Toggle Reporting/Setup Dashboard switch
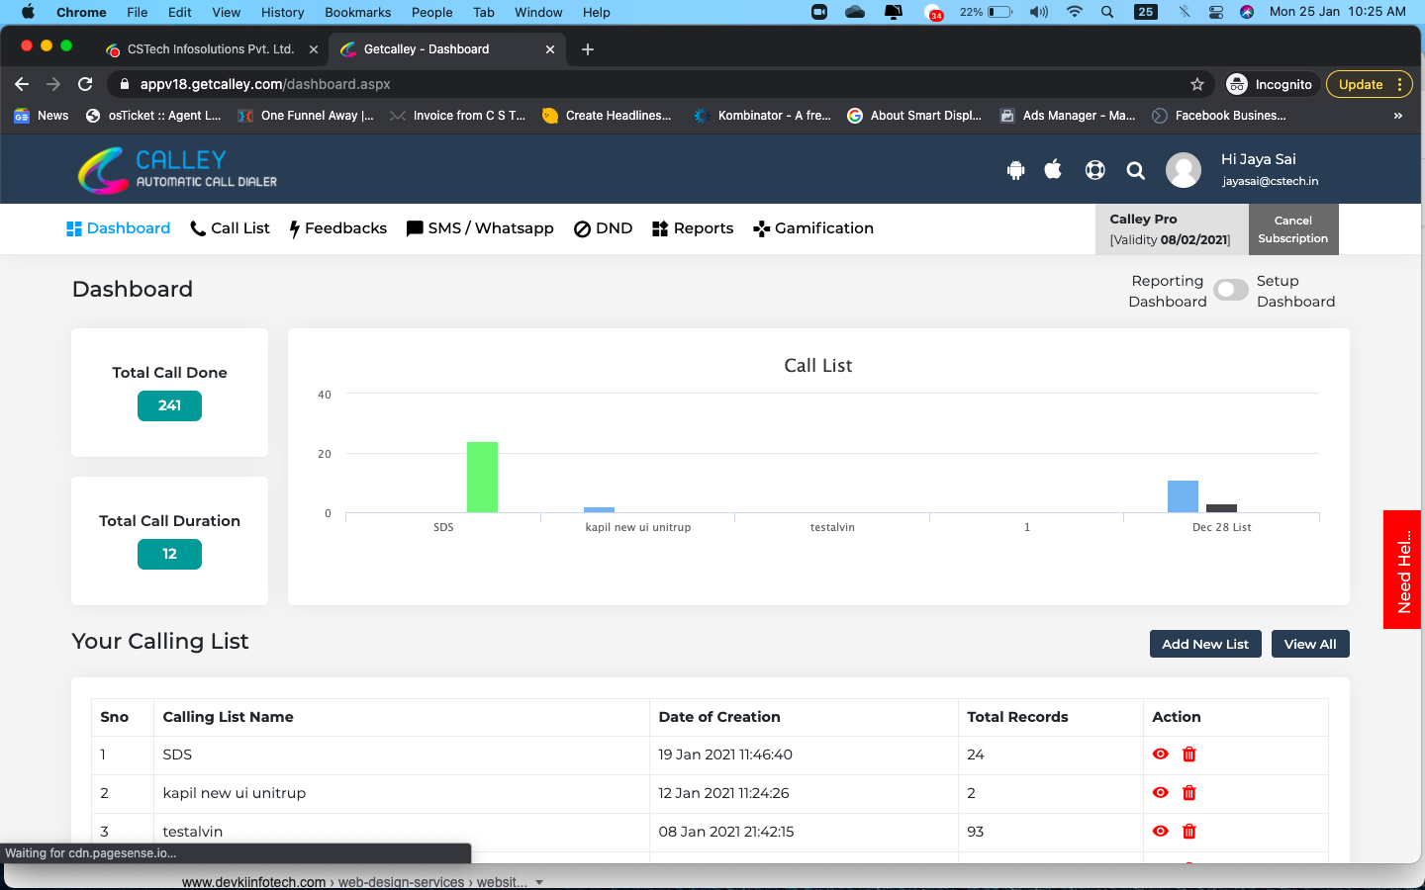The width and height of the screenshot is (1425, 890). tap(1231, 290)
